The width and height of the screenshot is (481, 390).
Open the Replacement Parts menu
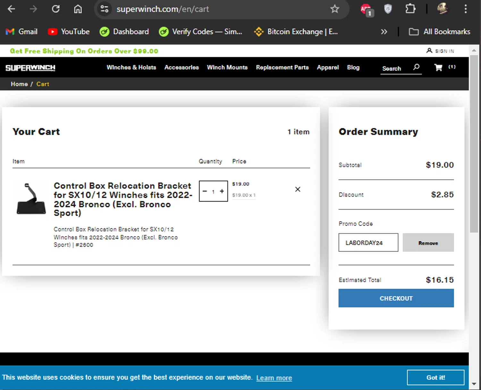[282, 67]
